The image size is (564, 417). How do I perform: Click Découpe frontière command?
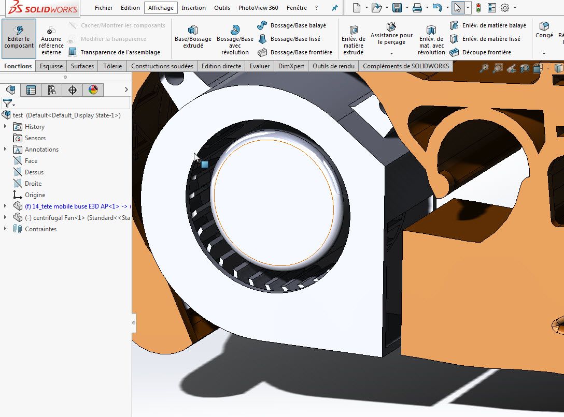click(x=480, y=52)
